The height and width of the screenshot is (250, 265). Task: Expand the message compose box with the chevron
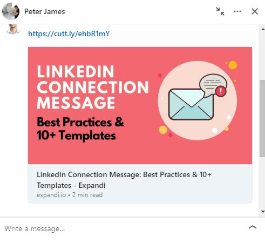coord(253,227)
